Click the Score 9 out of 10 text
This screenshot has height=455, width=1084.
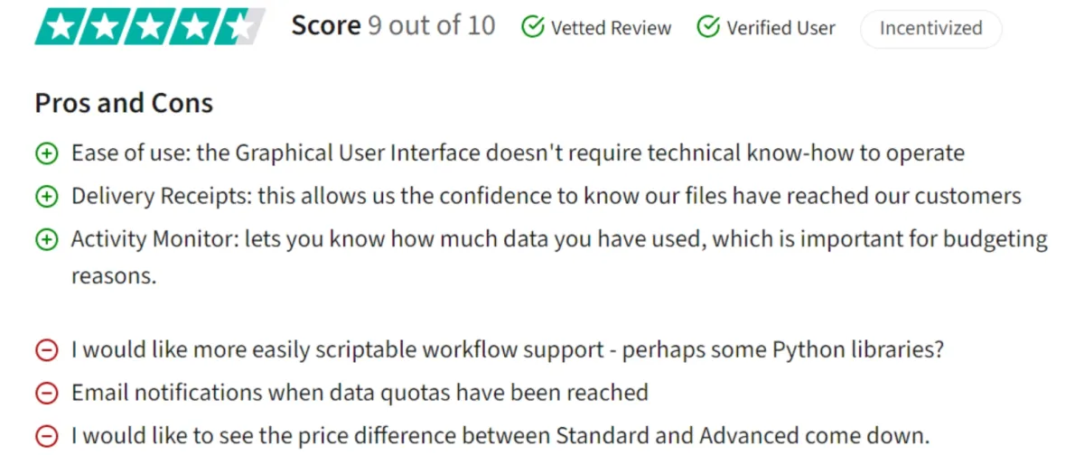click(393, 26)
